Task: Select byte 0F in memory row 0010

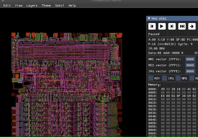Action: tap(179, 96)
